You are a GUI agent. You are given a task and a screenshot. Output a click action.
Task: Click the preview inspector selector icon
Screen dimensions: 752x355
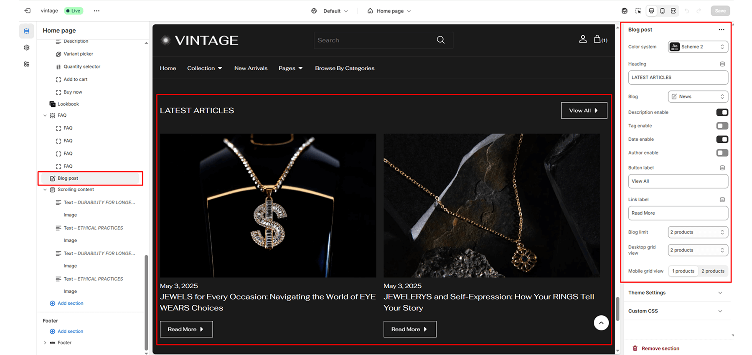(x=638, y=11)
